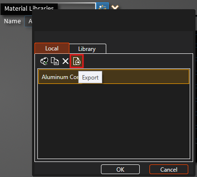Switch to the Local tab

(52, 48)
